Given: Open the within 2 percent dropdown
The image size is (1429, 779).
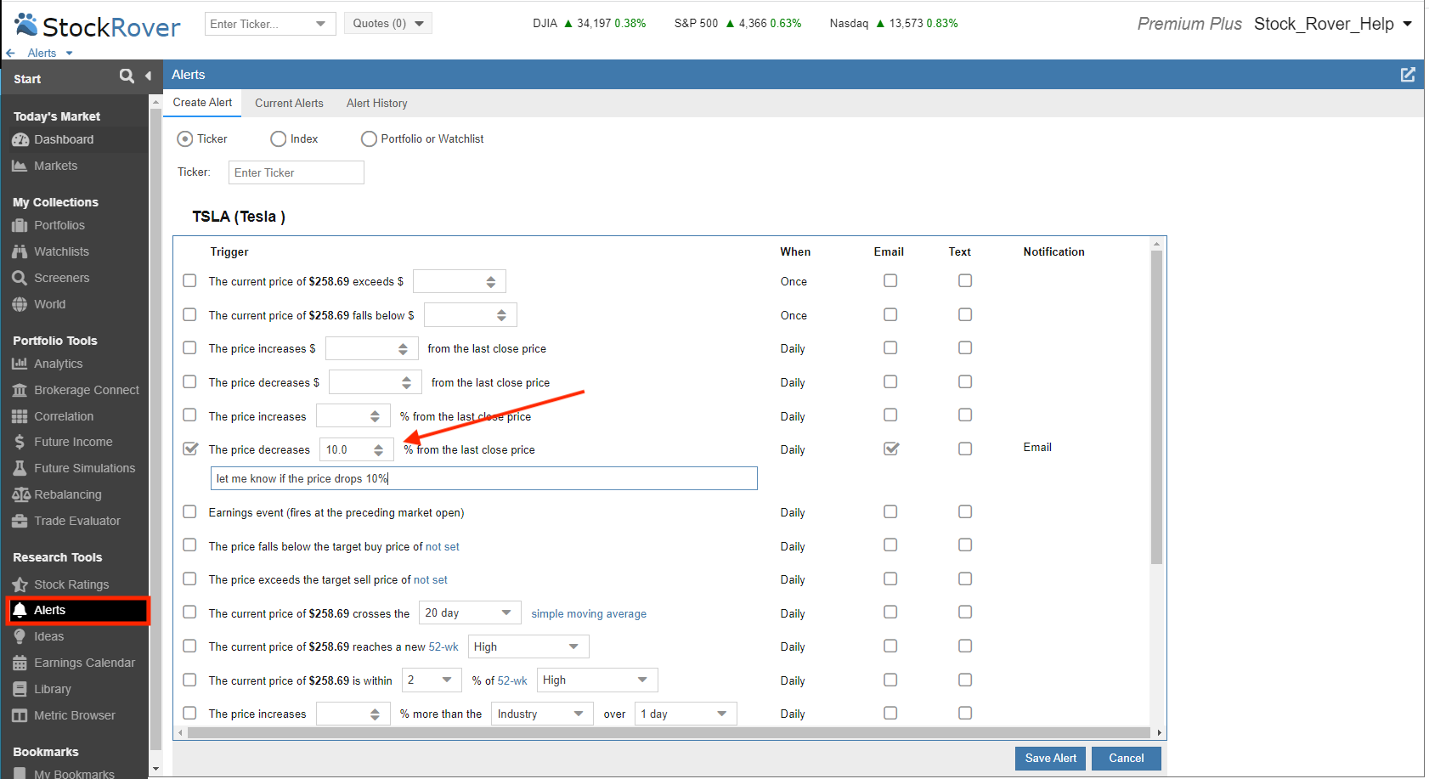Looking at the screenshot, I should 432,680.
